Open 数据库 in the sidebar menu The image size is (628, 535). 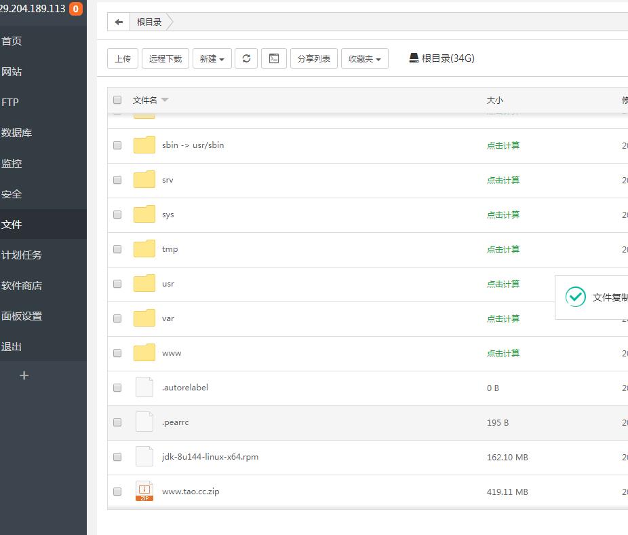tap(17, 133)
